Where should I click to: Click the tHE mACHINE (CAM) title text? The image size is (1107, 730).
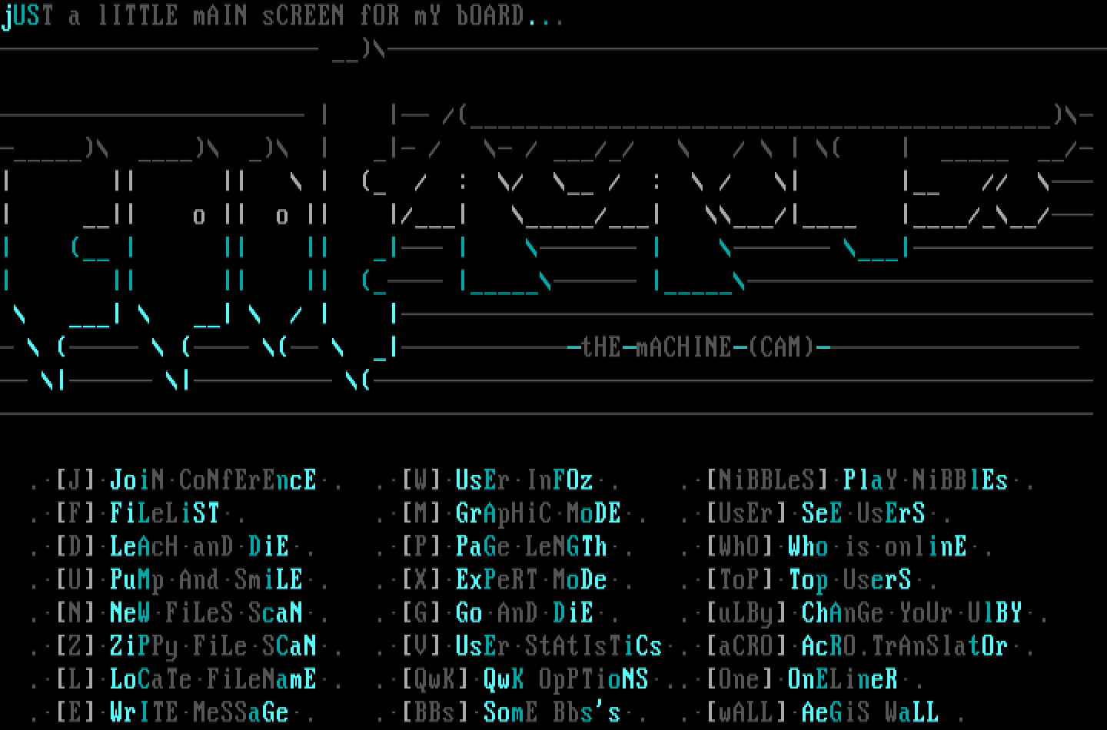point(698,347)
